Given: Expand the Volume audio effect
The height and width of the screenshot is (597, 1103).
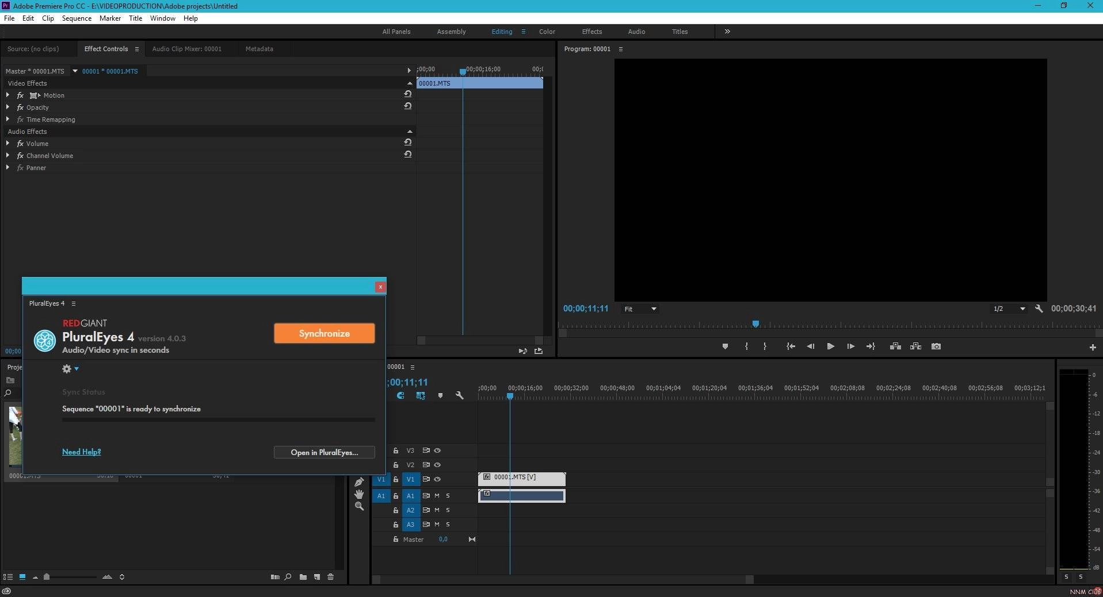Looking at the screenshot, I should coord(7,143).
